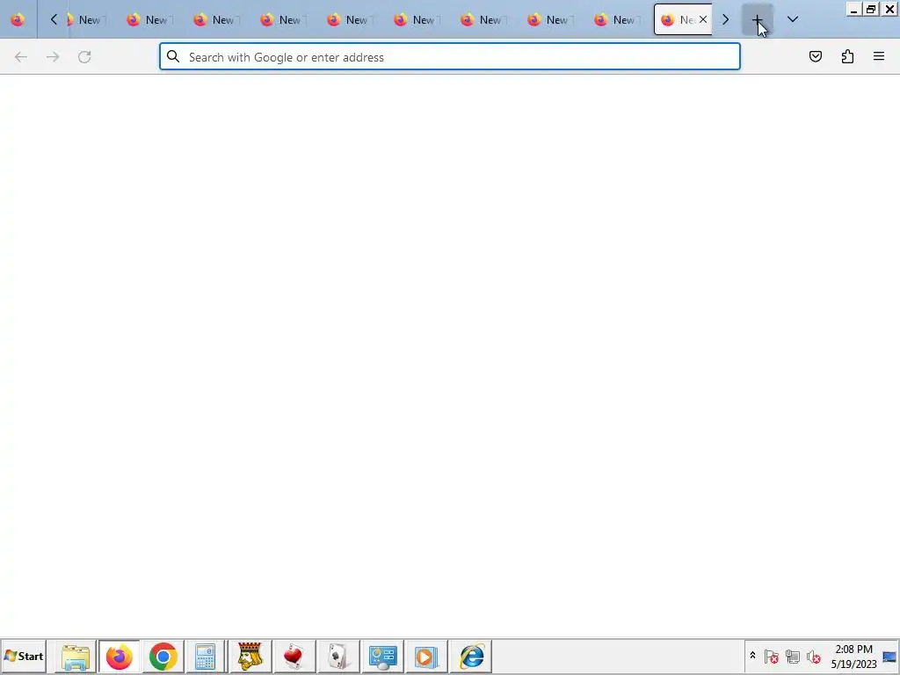Minimize the Firefox window
The height and width of the screenshot is (675, 900).
tap(854, 9)
